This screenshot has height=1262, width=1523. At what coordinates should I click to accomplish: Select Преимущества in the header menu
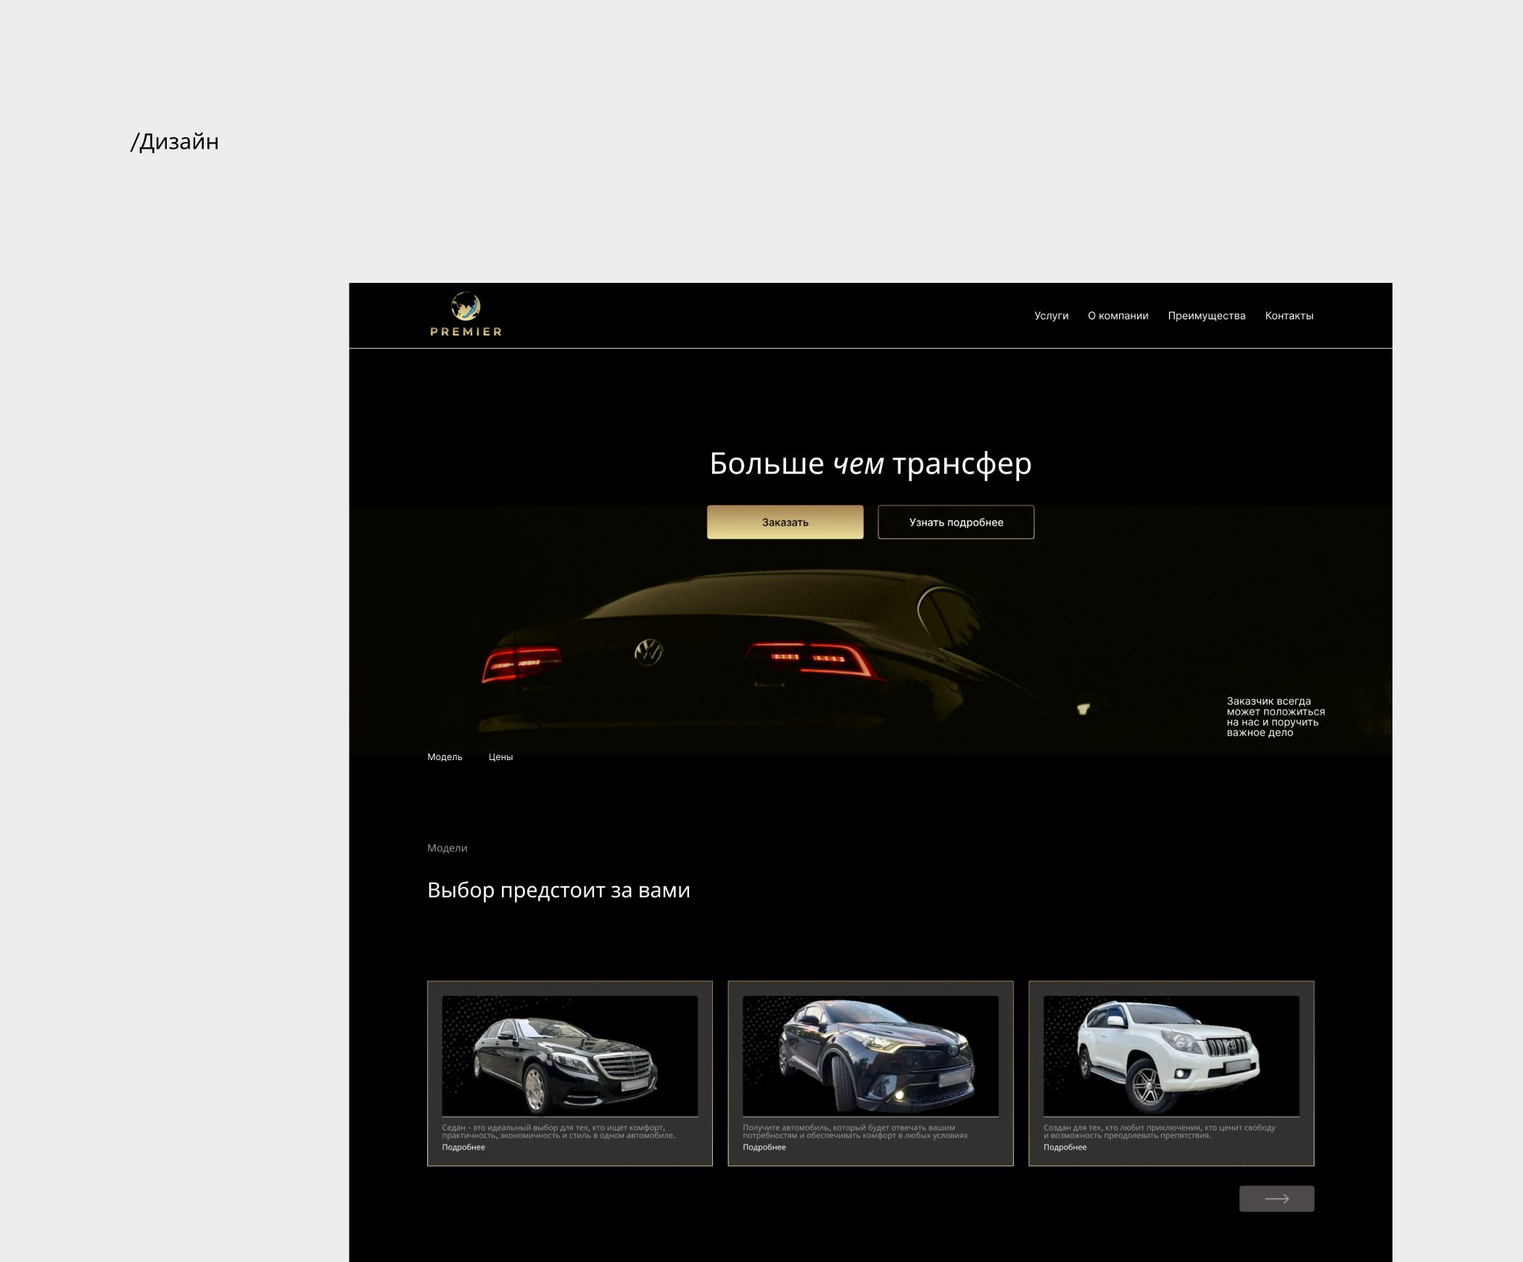(x=1206, y=315)
